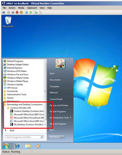Click the Windows Start orb

pyautogui.click(x=6, y=146)
